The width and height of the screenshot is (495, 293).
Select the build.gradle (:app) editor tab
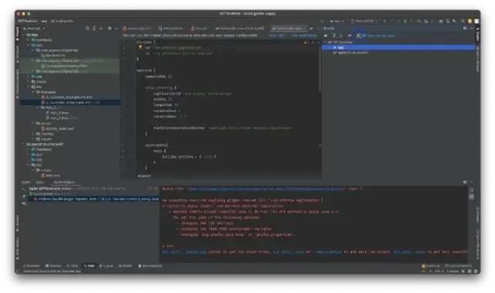coord(287,29)
